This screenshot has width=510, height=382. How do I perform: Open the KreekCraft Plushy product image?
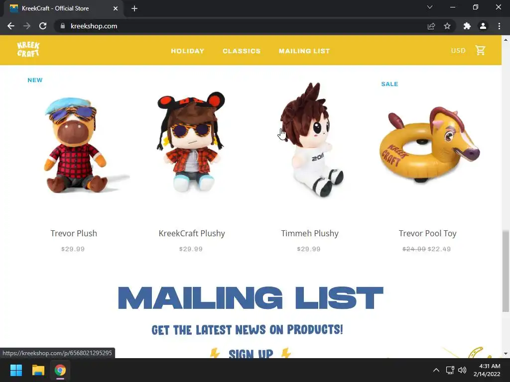[x=192, y=142]
